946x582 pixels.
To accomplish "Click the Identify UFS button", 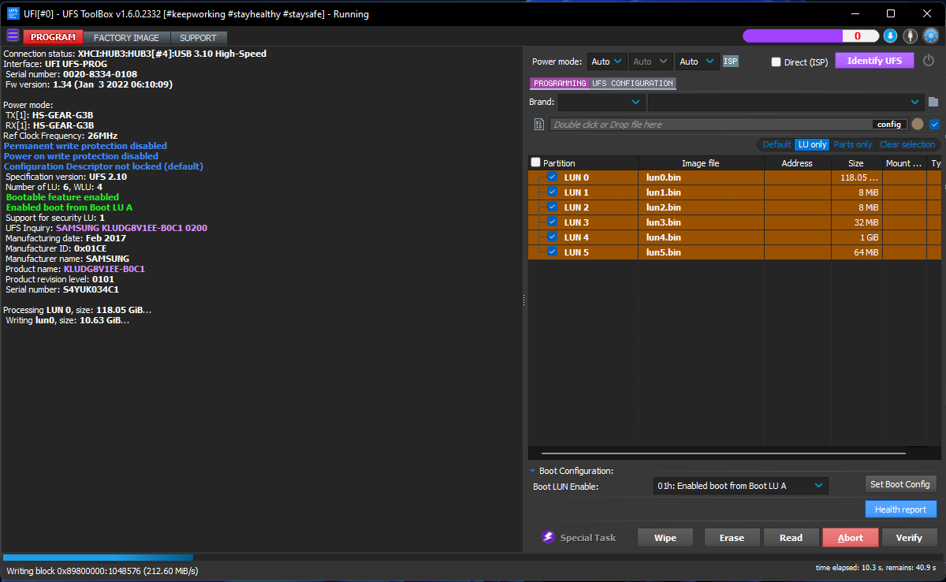I will pyautogui.click(x=874, y=61).
